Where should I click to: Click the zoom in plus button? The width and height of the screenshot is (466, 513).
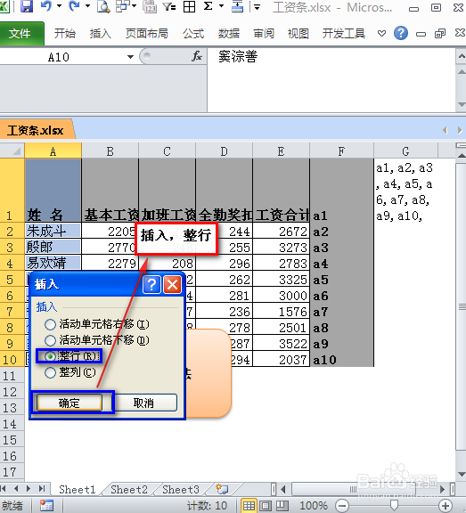coord(446,506)
